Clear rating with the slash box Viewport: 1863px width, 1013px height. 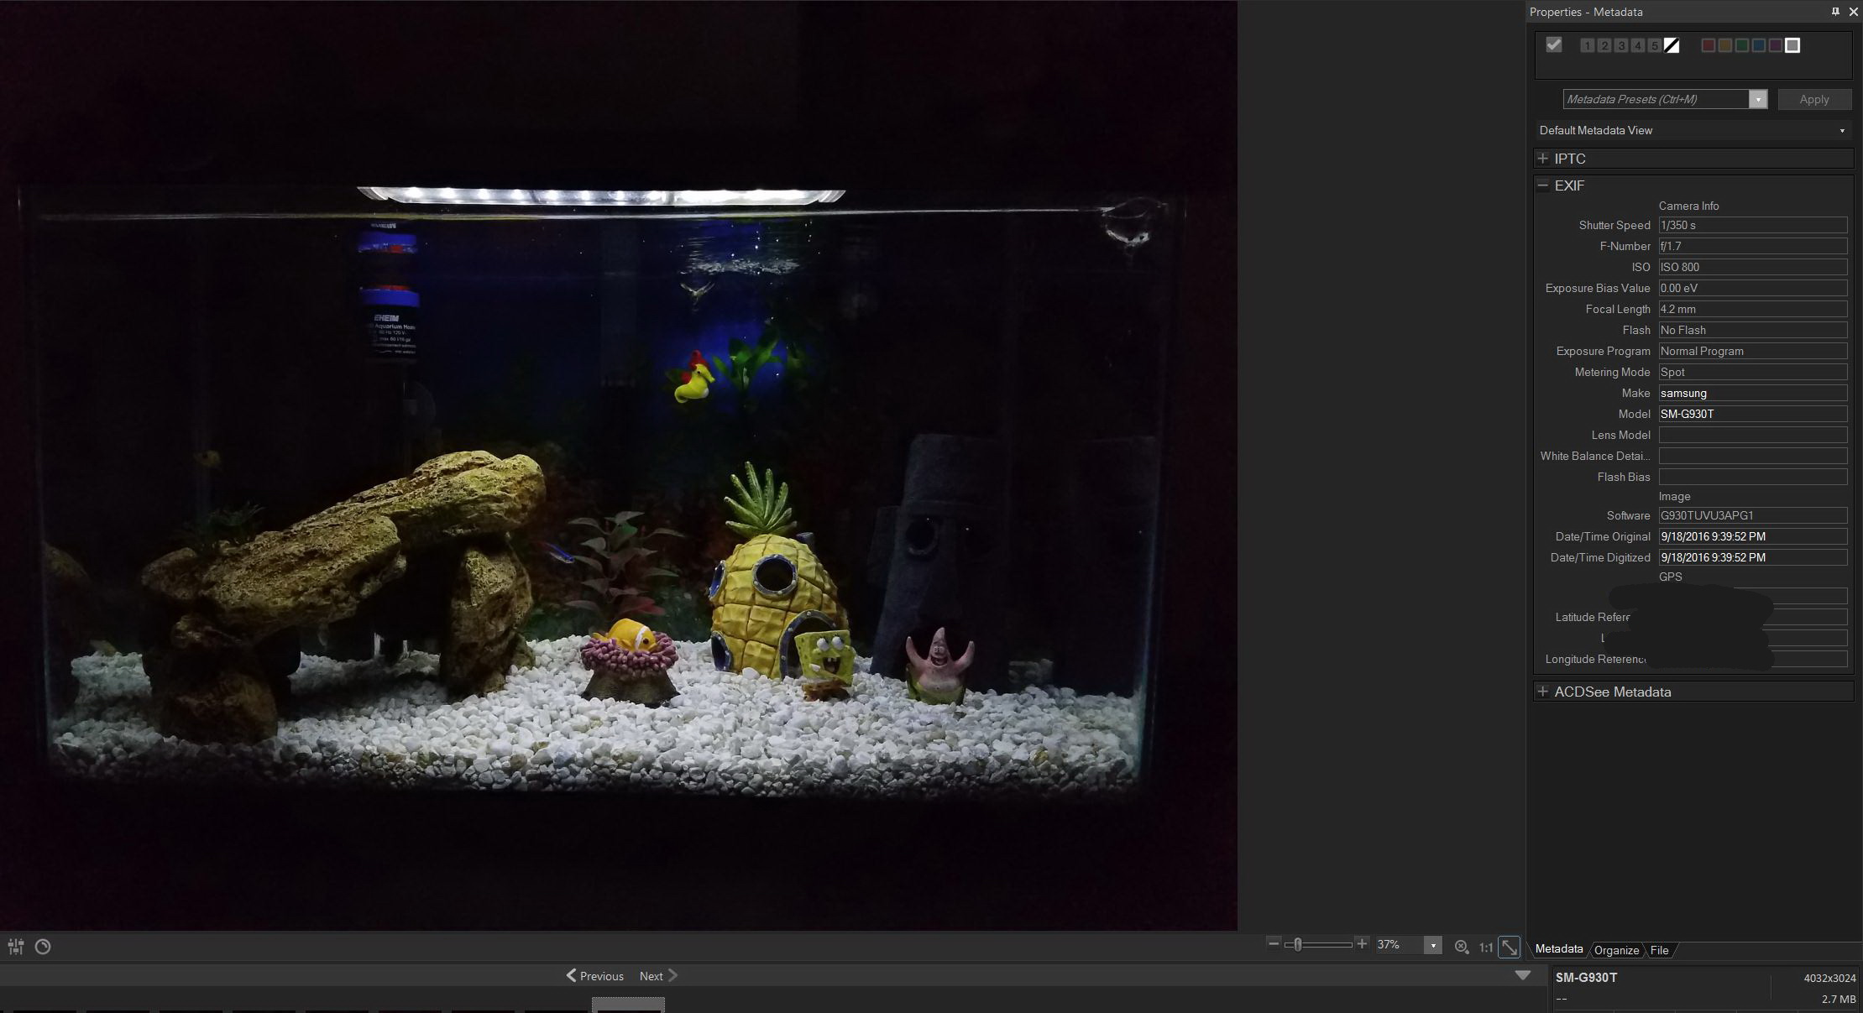pos(1672,45)
